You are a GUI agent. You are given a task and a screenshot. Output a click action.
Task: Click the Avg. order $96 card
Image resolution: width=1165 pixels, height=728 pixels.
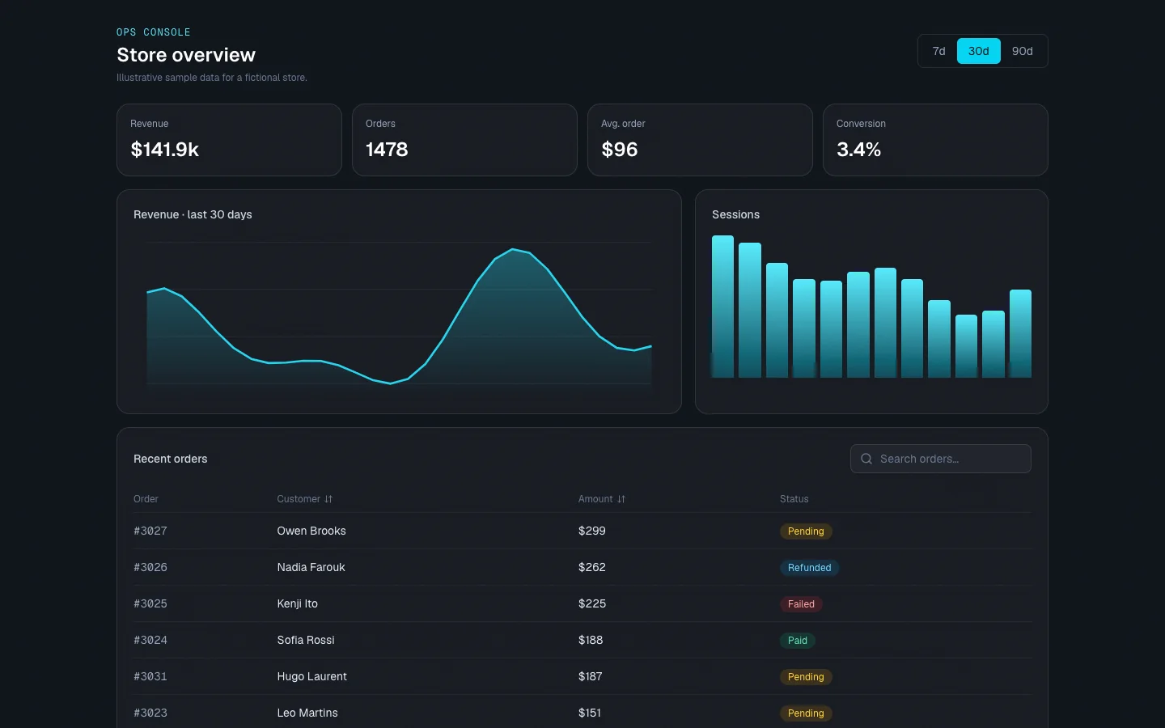(700, 140)
